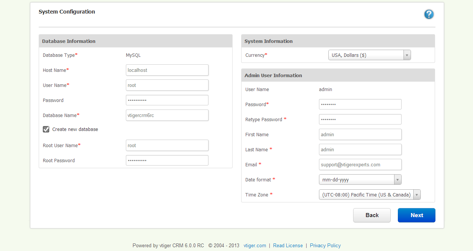The width and height of the screenshot is (473, 251).
Task: Click the System Information header text
Action: click(269, 41)
